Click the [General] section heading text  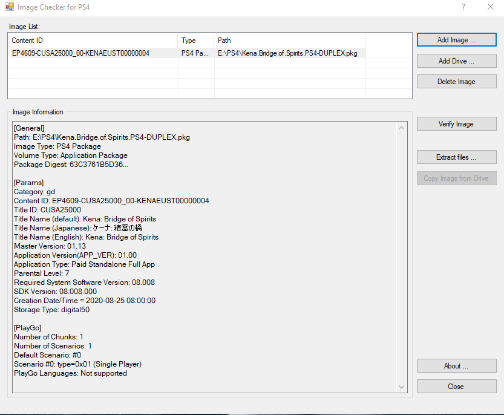[29, 128]
